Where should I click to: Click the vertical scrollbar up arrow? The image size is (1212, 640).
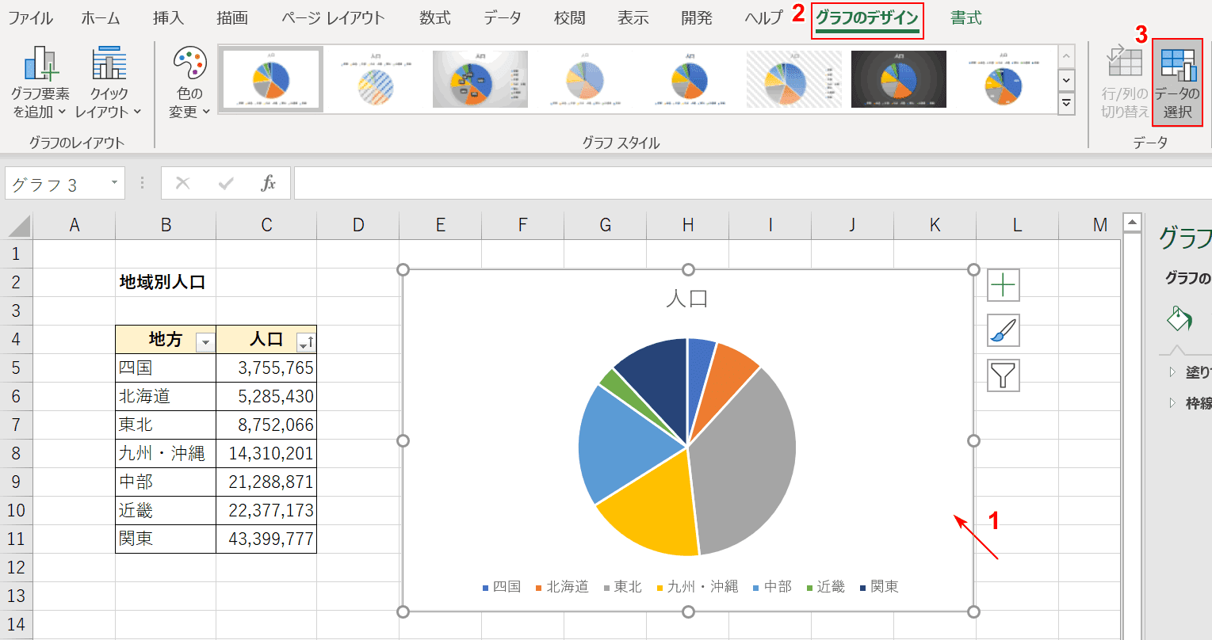coord(1132,223)
